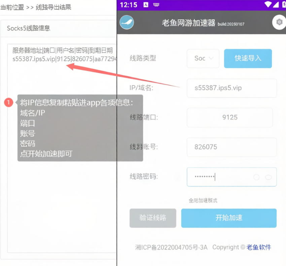Click the 服务器地址|端口|用户名 header line
The width and height of the screenshot is (286, 266).
coord(63,50)
